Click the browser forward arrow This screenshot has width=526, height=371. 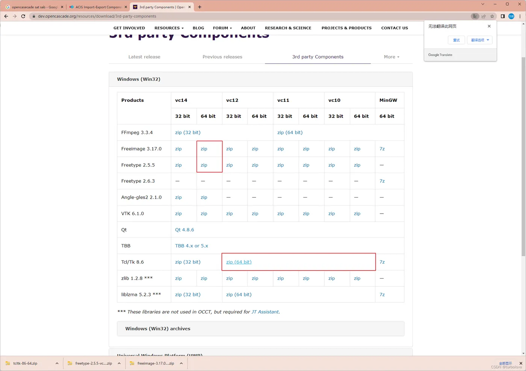click(x=15, y=16)
